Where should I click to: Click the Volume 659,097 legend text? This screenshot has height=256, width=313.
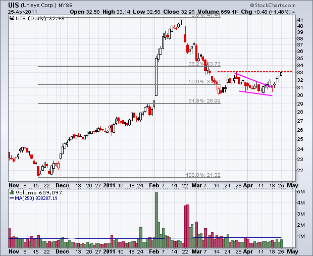click(x=39, y=193)
